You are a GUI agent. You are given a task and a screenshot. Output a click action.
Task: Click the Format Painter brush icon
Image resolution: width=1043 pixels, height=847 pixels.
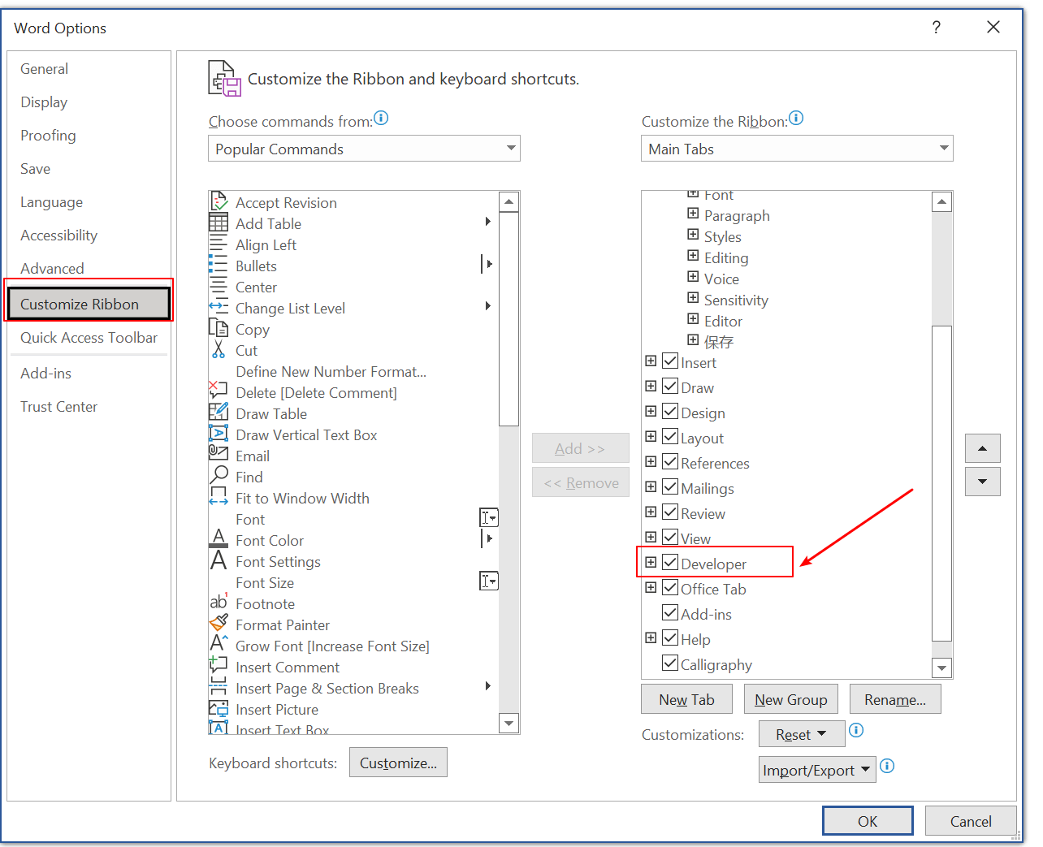tap(219, 624)
